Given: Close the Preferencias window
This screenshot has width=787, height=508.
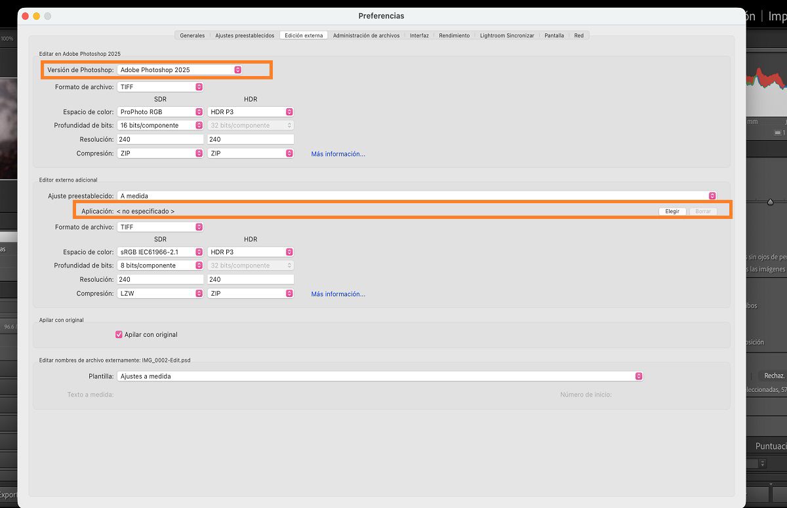Looking at the screenshot, I should (25, 16).
